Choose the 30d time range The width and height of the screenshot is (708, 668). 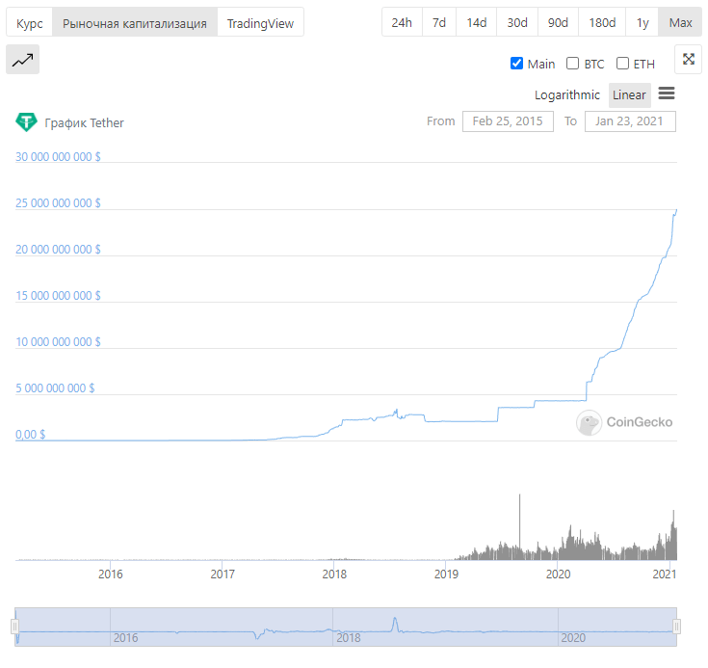[x=517, y=22]
